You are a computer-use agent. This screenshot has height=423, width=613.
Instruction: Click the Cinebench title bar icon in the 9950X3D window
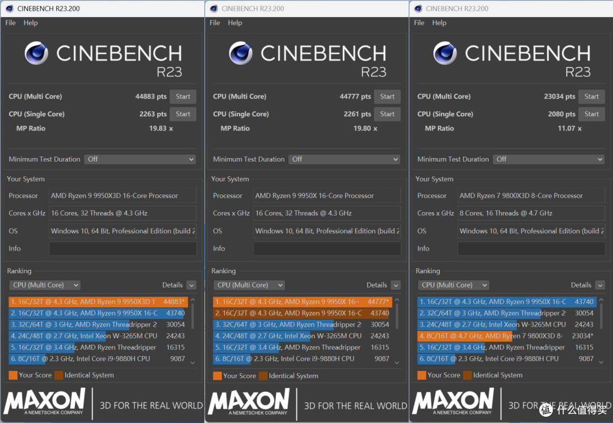click(x=9, y=9)
